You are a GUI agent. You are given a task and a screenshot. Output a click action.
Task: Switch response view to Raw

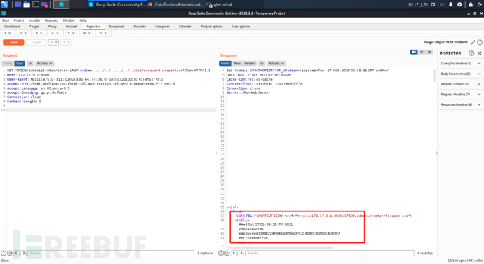237,64
